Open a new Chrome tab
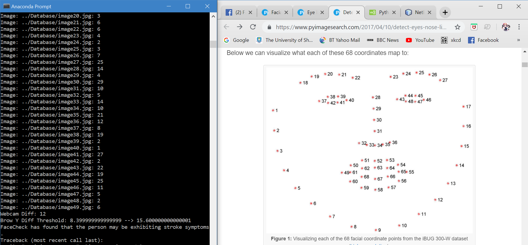The image size is (528, 245). point(445,12)
